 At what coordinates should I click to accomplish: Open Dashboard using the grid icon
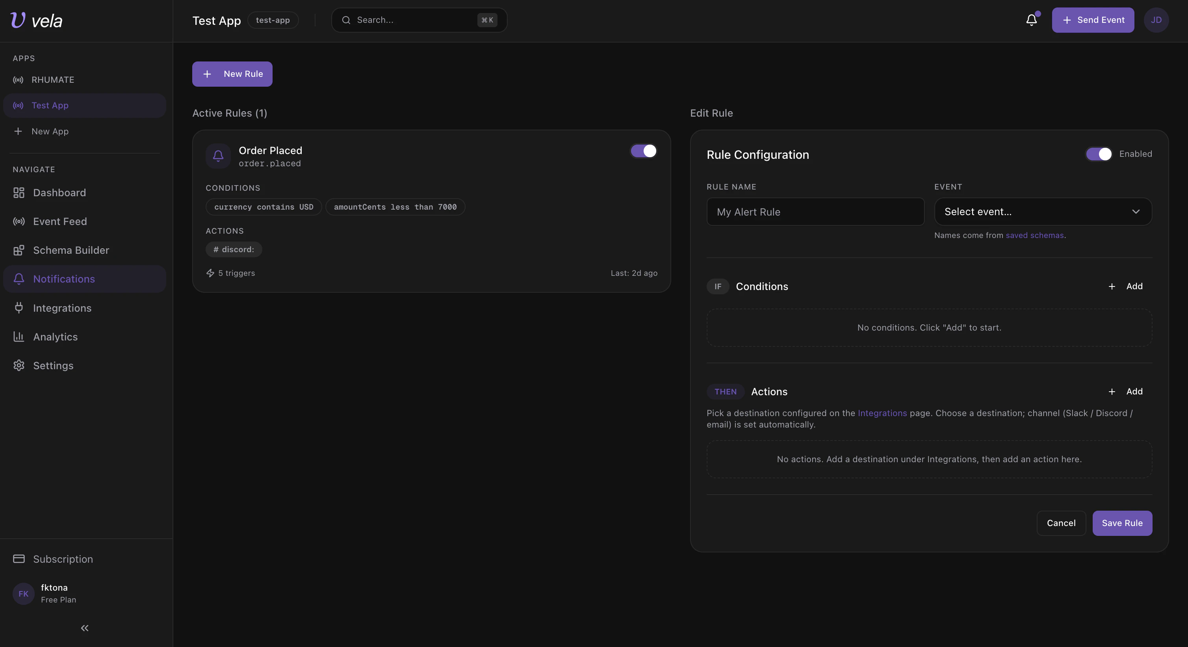tap(19, 192)
